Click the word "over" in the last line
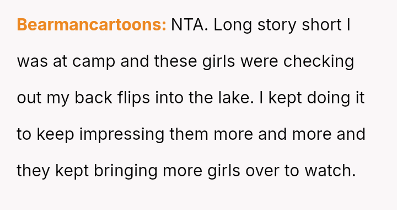 click(262, 171)
